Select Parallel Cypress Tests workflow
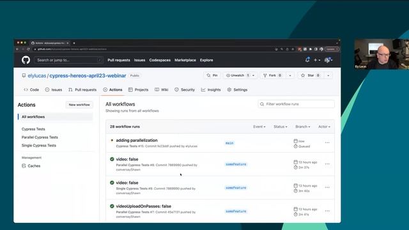Viewport: 409px width, 230px height. coord(40,137)
